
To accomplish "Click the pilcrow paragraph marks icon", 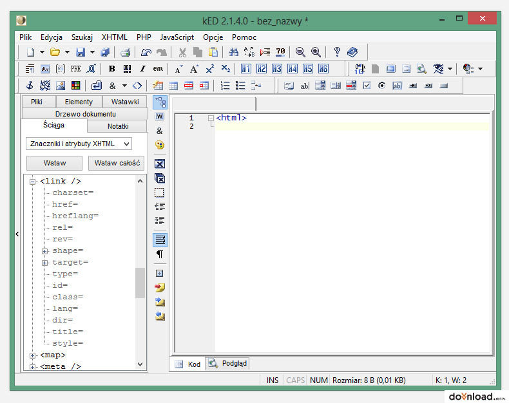I will pyautogui.click(x=160, y=254).
